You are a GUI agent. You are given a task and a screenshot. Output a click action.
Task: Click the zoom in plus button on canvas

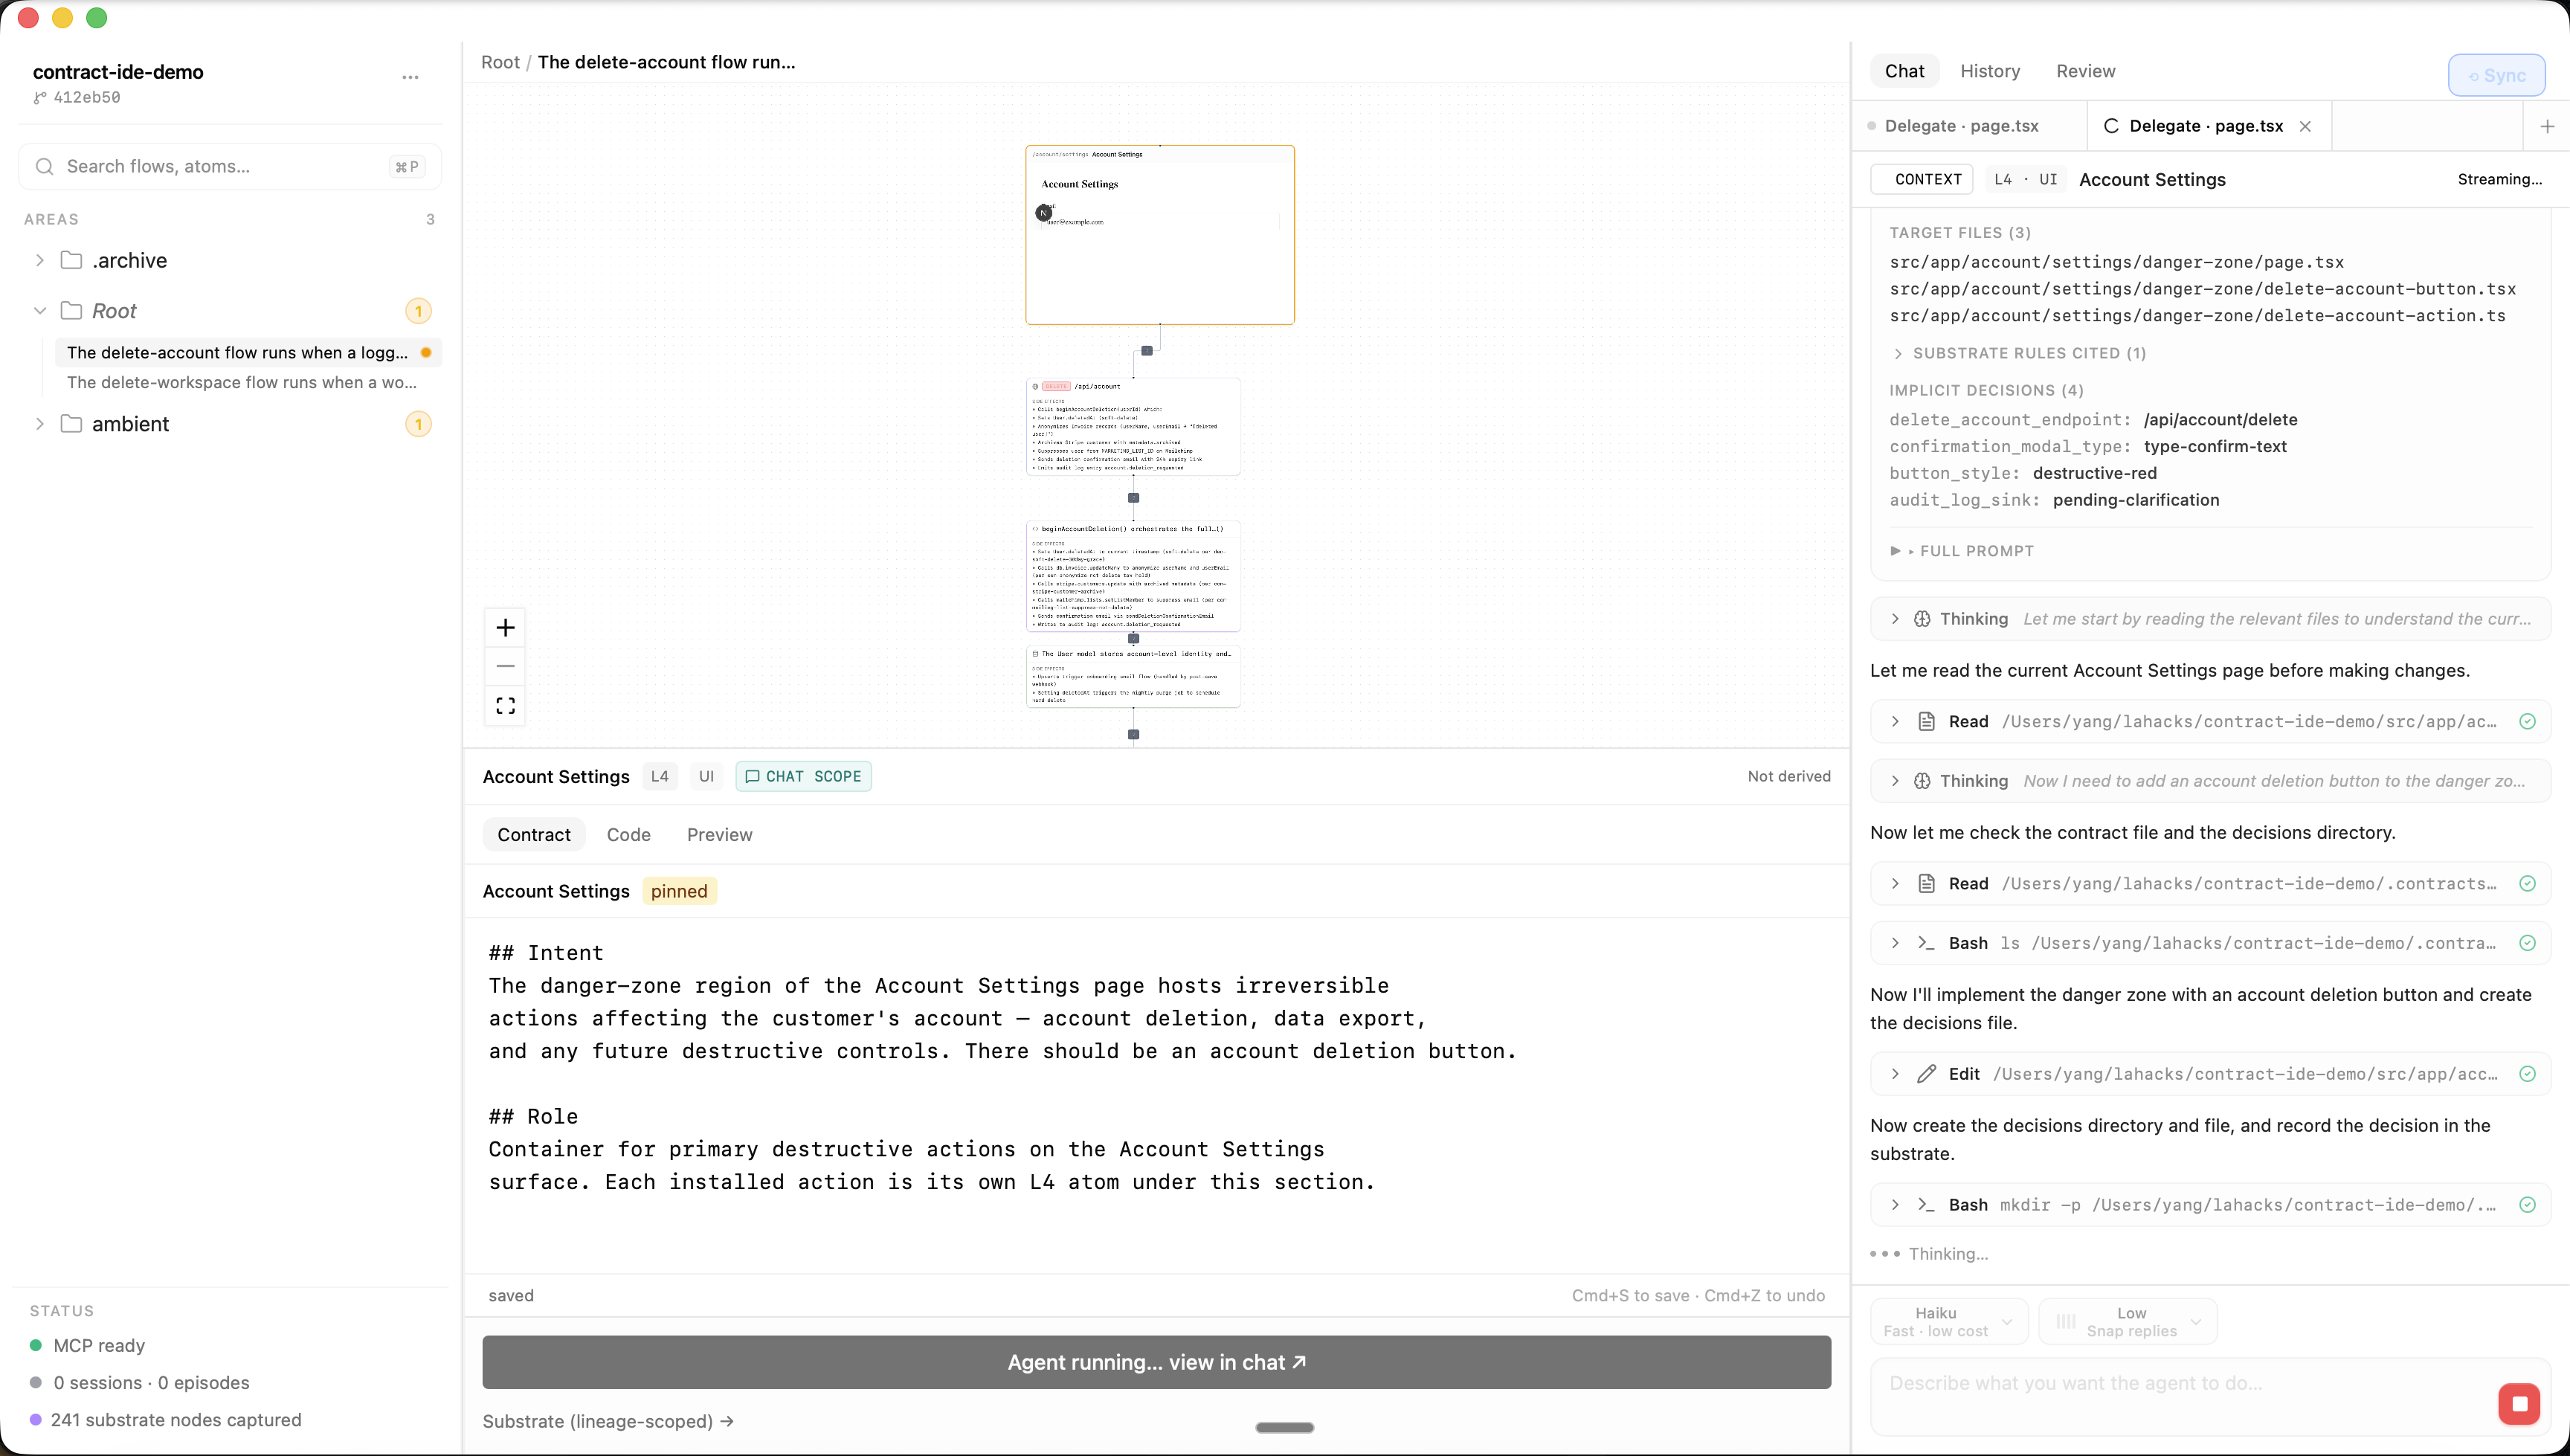coord(505,627)
